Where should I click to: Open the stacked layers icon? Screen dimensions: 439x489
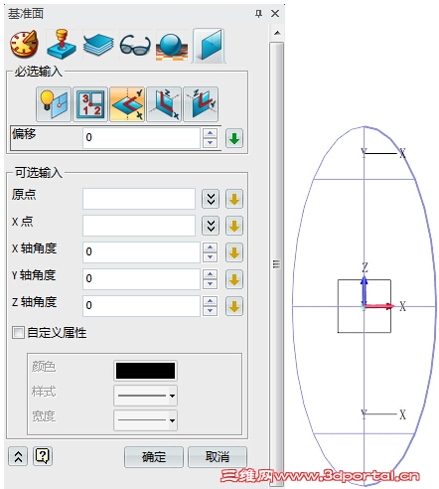(98, 45)
